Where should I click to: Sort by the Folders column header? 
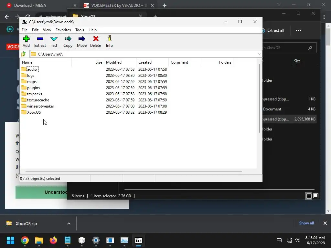point(217,62)
